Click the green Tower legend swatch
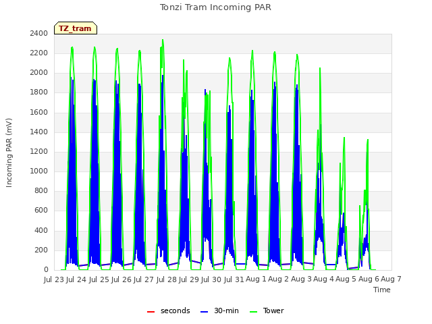Screen dimensions: 432x324 (x=253, y=311)
